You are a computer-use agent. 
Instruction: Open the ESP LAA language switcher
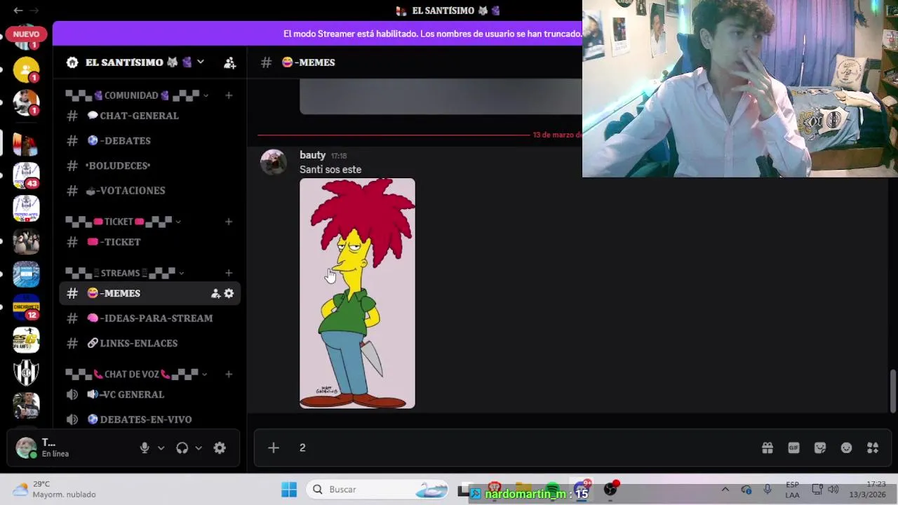[792, 490]
